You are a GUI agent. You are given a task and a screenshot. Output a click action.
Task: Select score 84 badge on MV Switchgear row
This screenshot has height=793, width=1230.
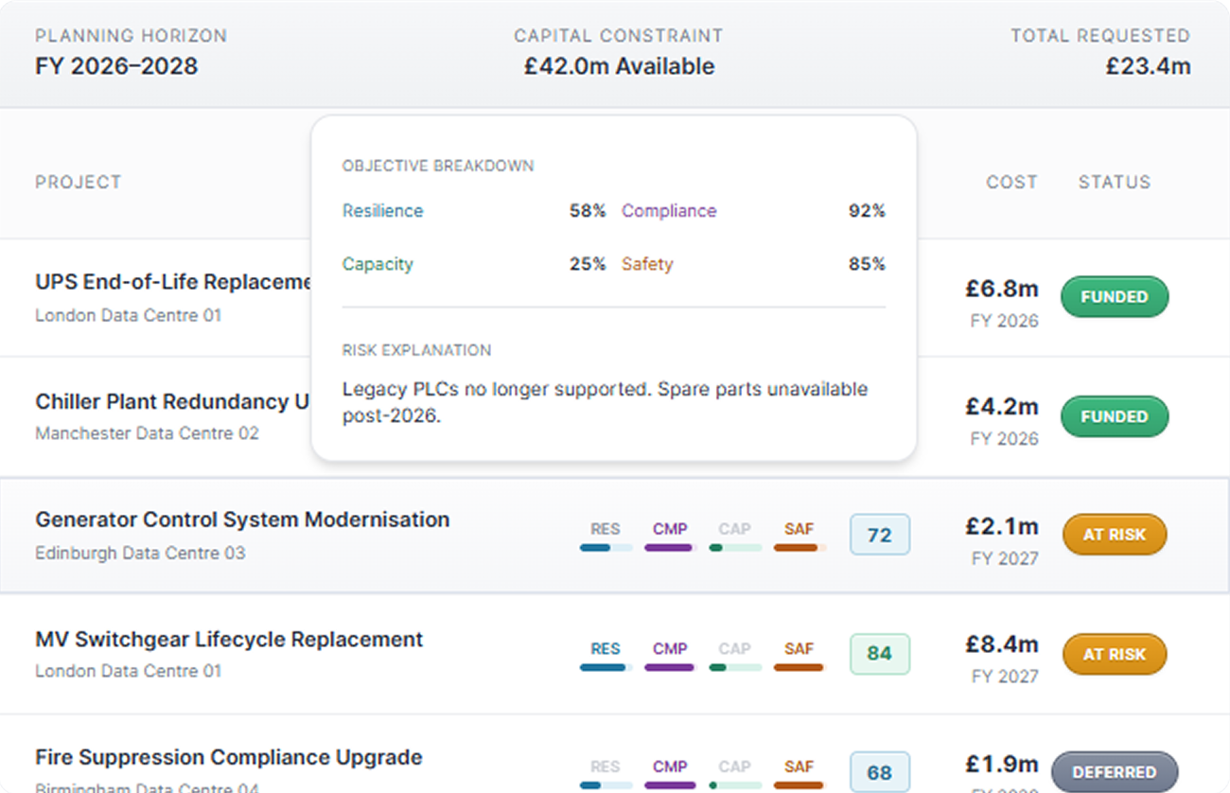tap(879, 654)
